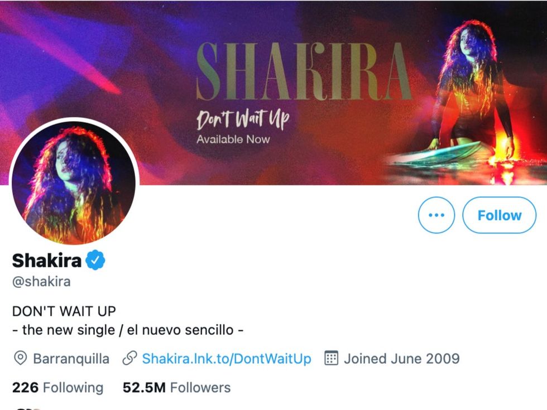Screen dimensions: 547x410
Task: View the 226 Following list
Action: [x=57, y=387]
